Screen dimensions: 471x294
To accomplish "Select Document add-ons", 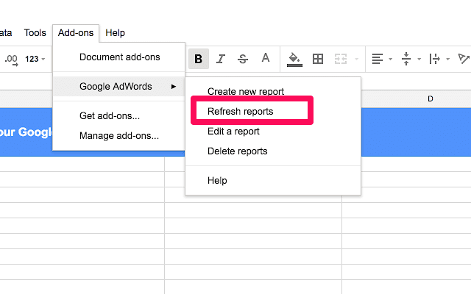I will (119, 57).
